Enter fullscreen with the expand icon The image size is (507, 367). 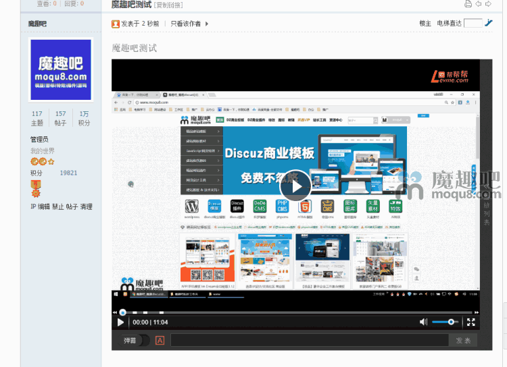(471, 322)
